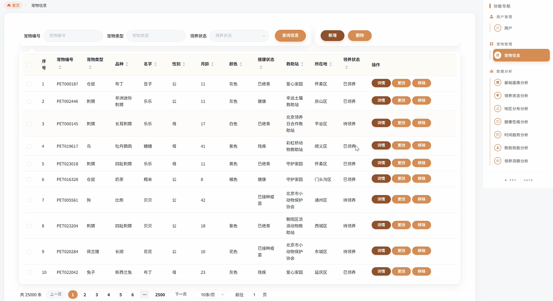Open 救助效能分析 via its icon
Viewport: 553px width, 301px height.
coord(498,148)
